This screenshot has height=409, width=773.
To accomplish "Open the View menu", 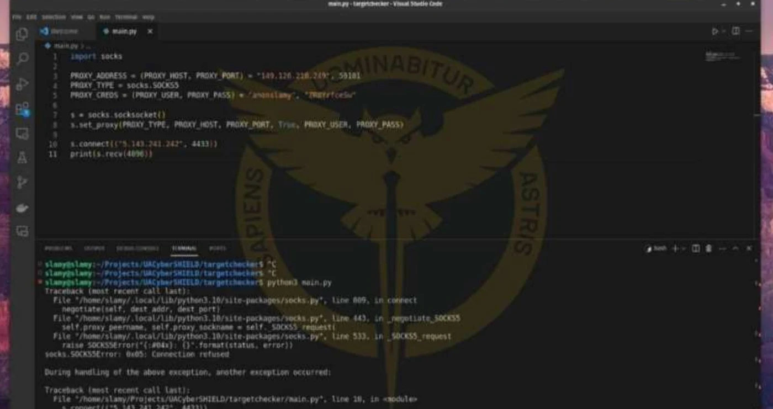I will (76, 17).
